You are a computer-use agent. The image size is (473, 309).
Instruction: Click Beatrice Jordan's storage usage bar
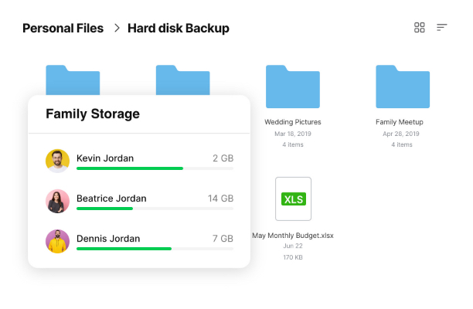(155, 209)
